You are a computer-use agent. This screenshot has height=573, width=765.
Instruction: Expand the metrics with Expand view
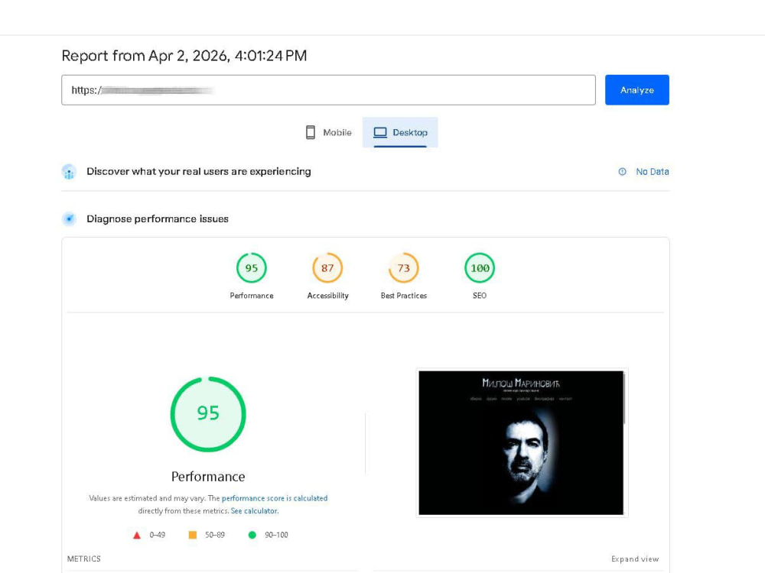click(635, 559)
